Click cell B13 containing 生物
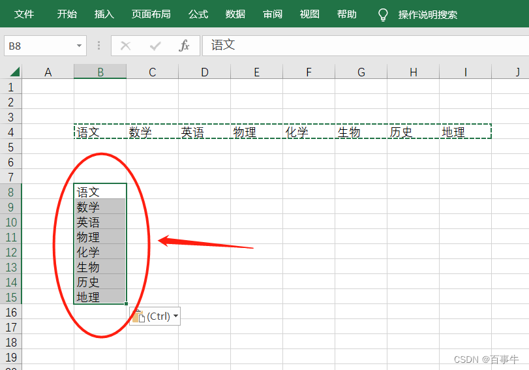This screenshot has width=529, height=370. pos(100,267)
